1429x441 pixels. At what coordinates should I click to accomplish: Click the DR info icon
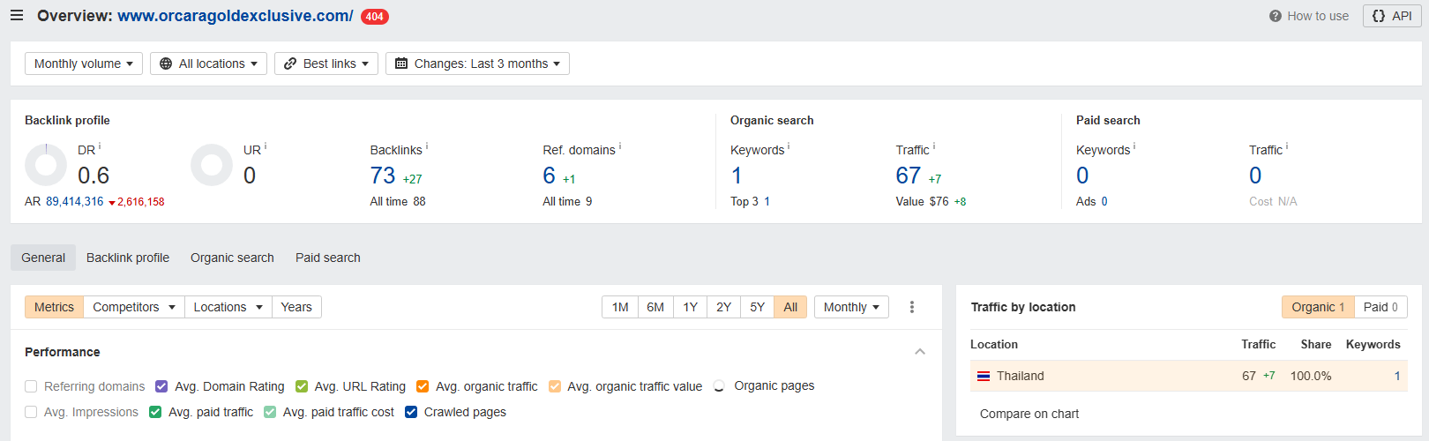click(x=100, y=146)
